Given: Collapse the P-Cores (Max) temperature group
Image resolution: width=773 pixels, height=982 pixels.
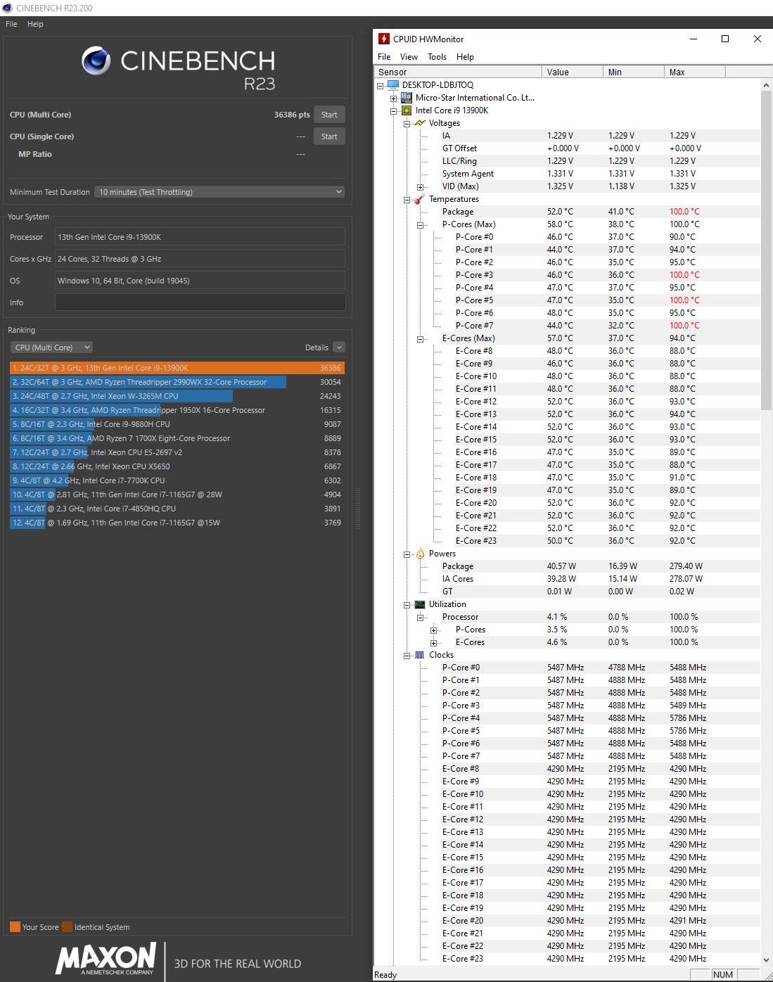Looking at the screenshot, I should tap(421, 225).
